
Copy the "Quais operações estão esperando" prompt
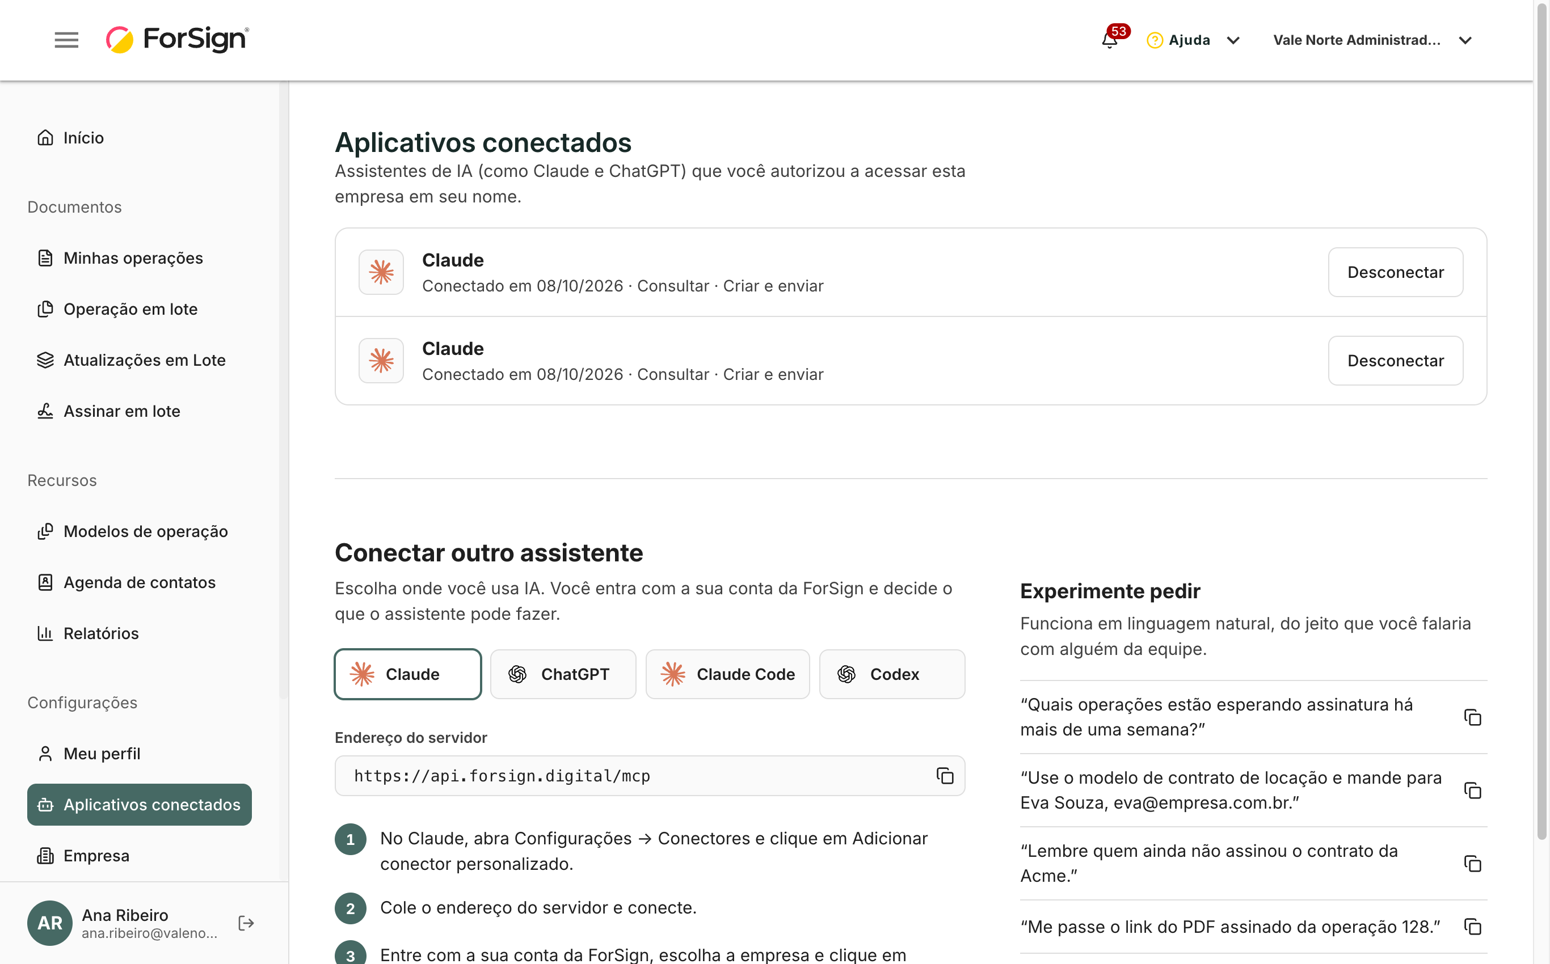tap(1472, 717)
